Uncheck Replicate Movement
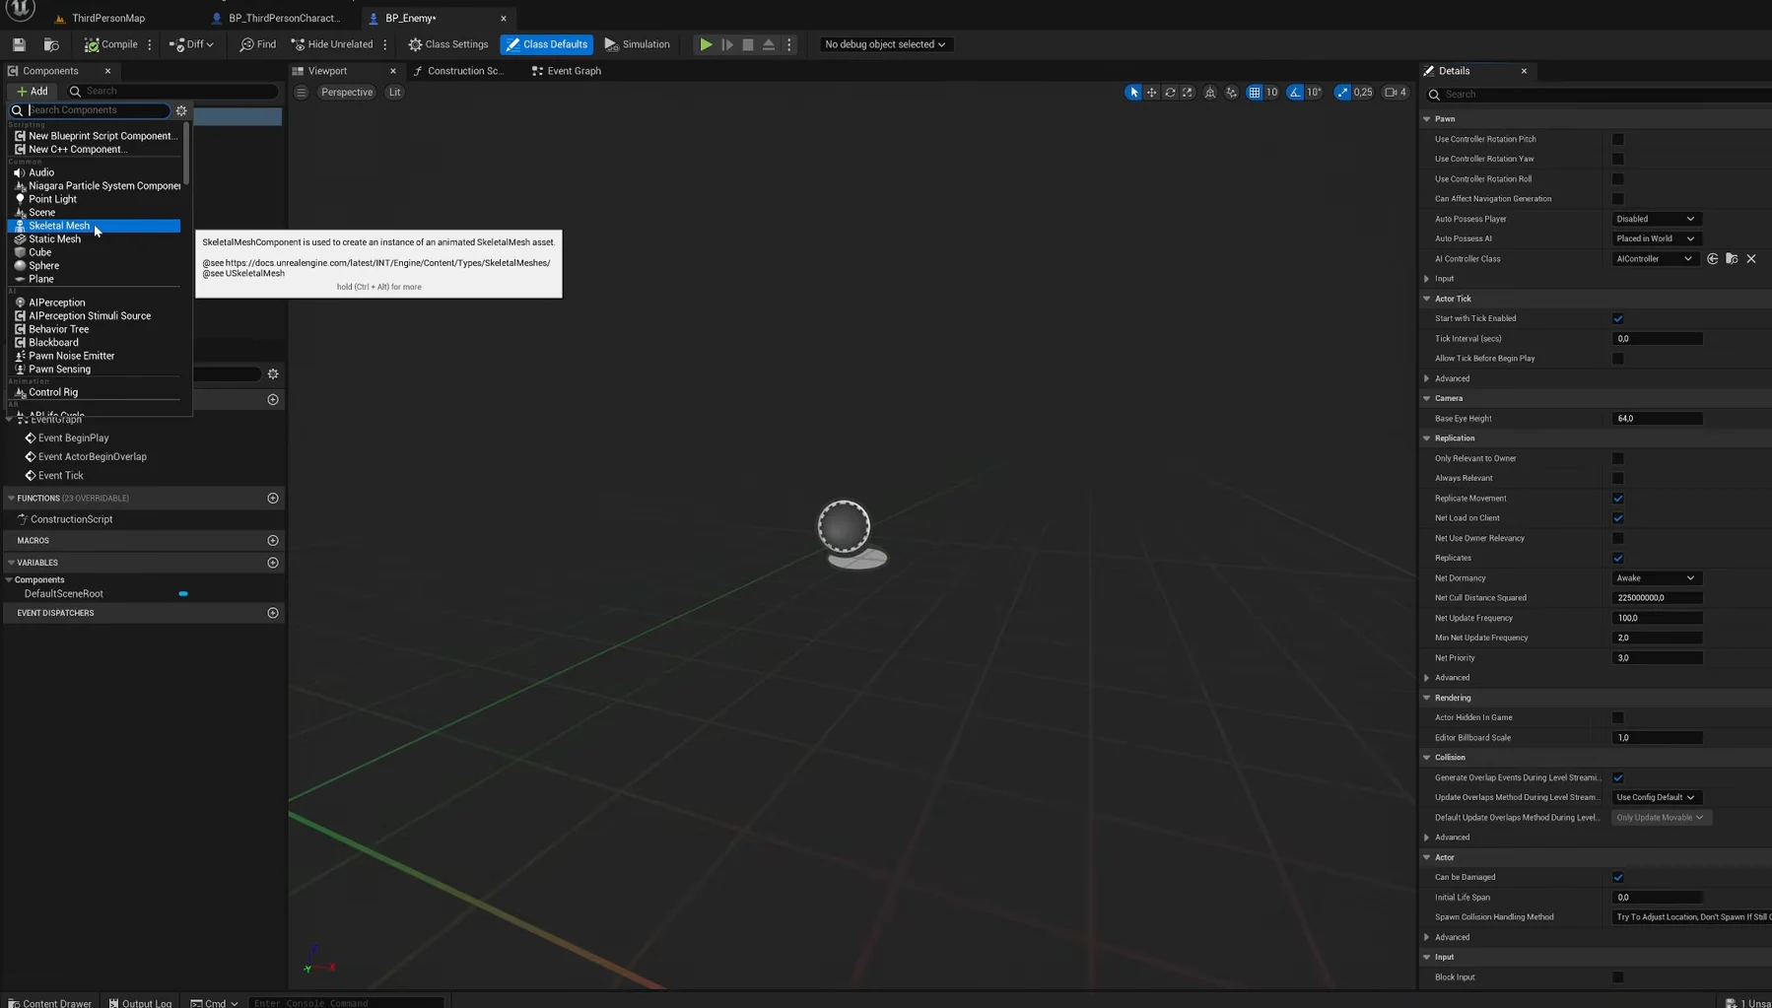 pyautogui.click(x=1617, y=499)
